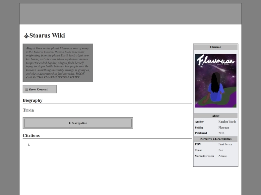Click the book synopsis quote block
Viewport: 261px width, 195px height.
[x=58, y=63]
